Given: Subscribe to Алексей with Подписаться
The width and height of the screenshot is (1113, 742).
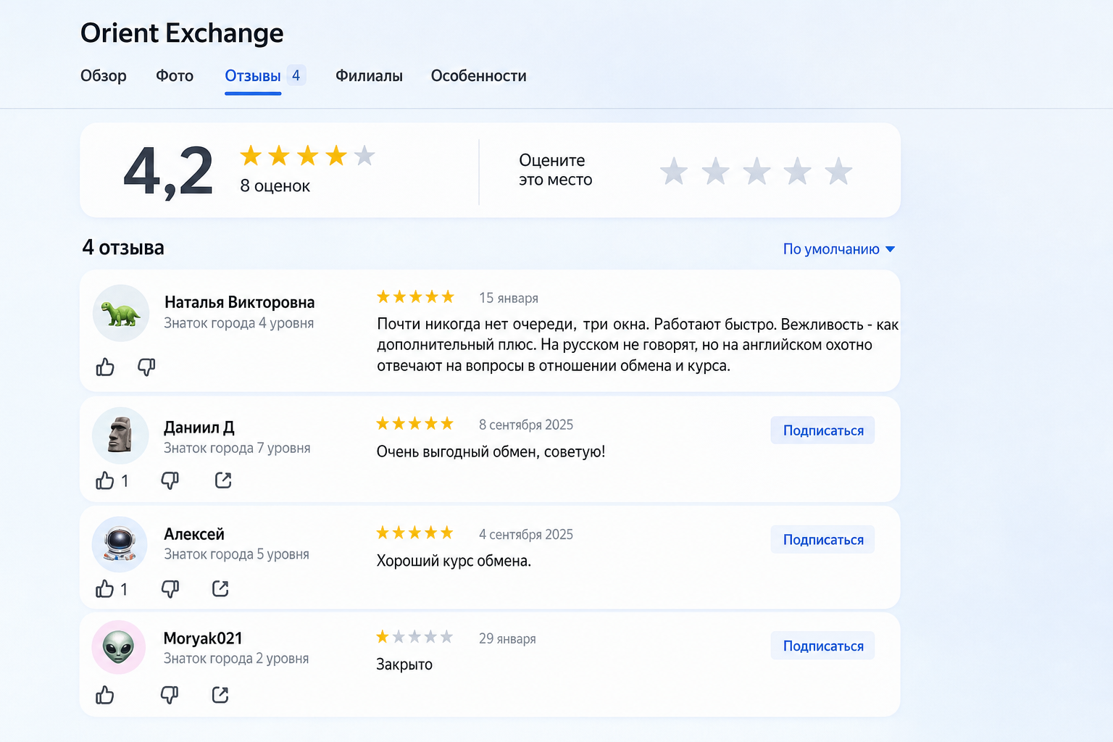Looking at the screenshot, I should pos(823,540).
